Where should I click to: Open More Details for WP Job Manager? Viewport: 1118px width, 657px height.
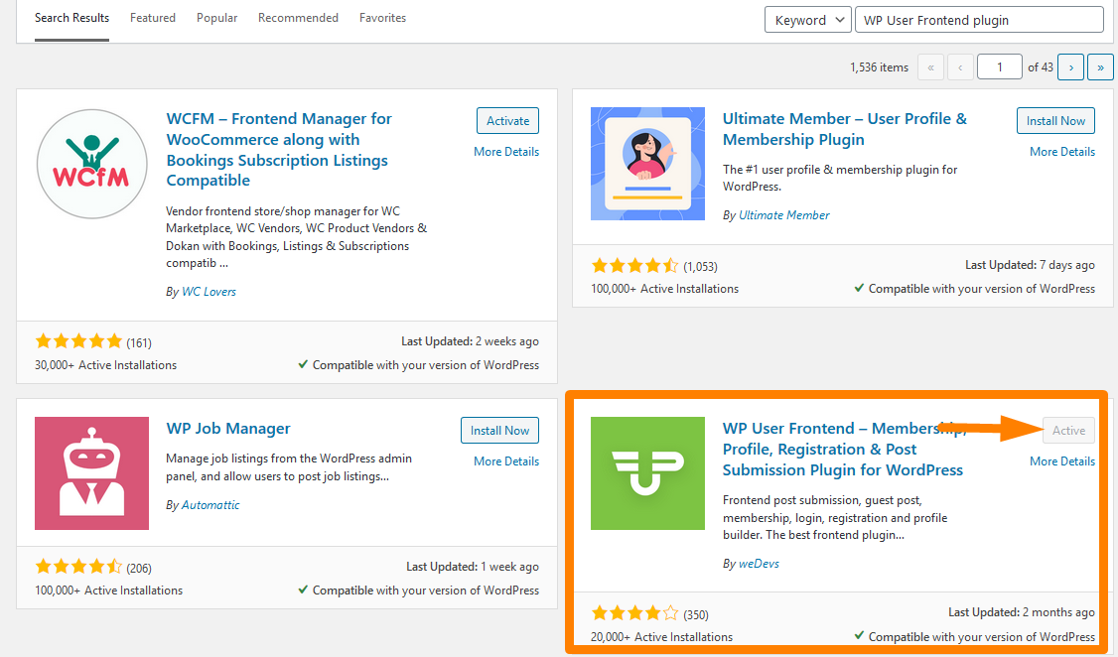click(x=506, y=461)
